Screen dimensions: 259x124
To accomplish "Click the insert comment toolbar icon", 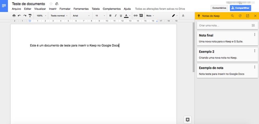I will [141, 16].
